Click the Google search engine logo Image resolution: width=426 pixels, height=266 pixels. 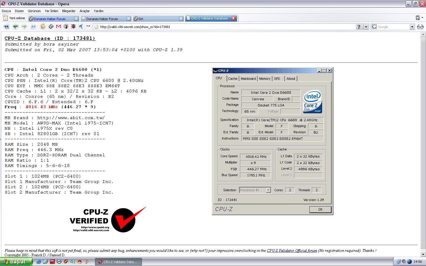(x=374, y=27)
